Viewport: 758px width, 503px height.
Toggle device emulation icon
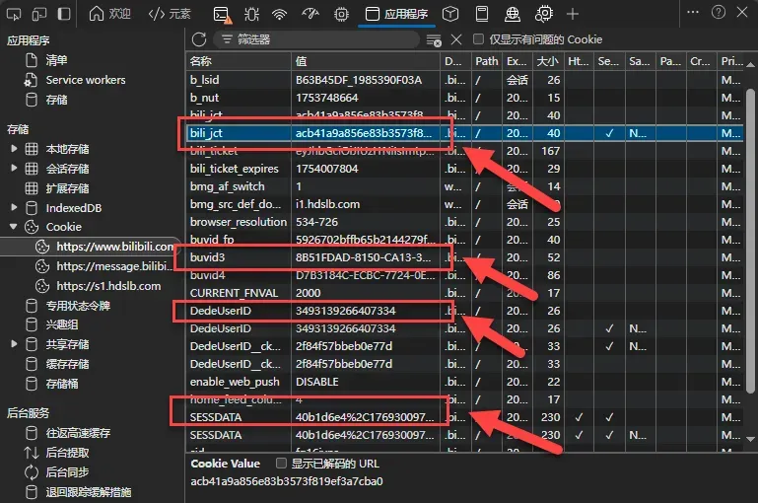point(38,14)
